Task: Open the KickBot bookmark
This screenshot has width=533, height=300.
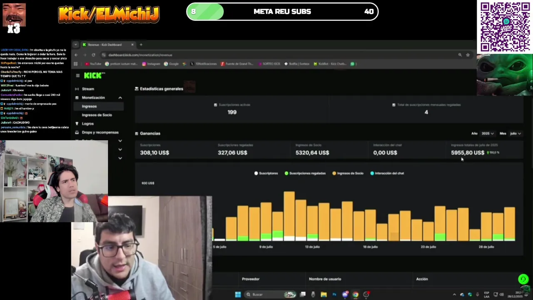Action: click(330, 64)
